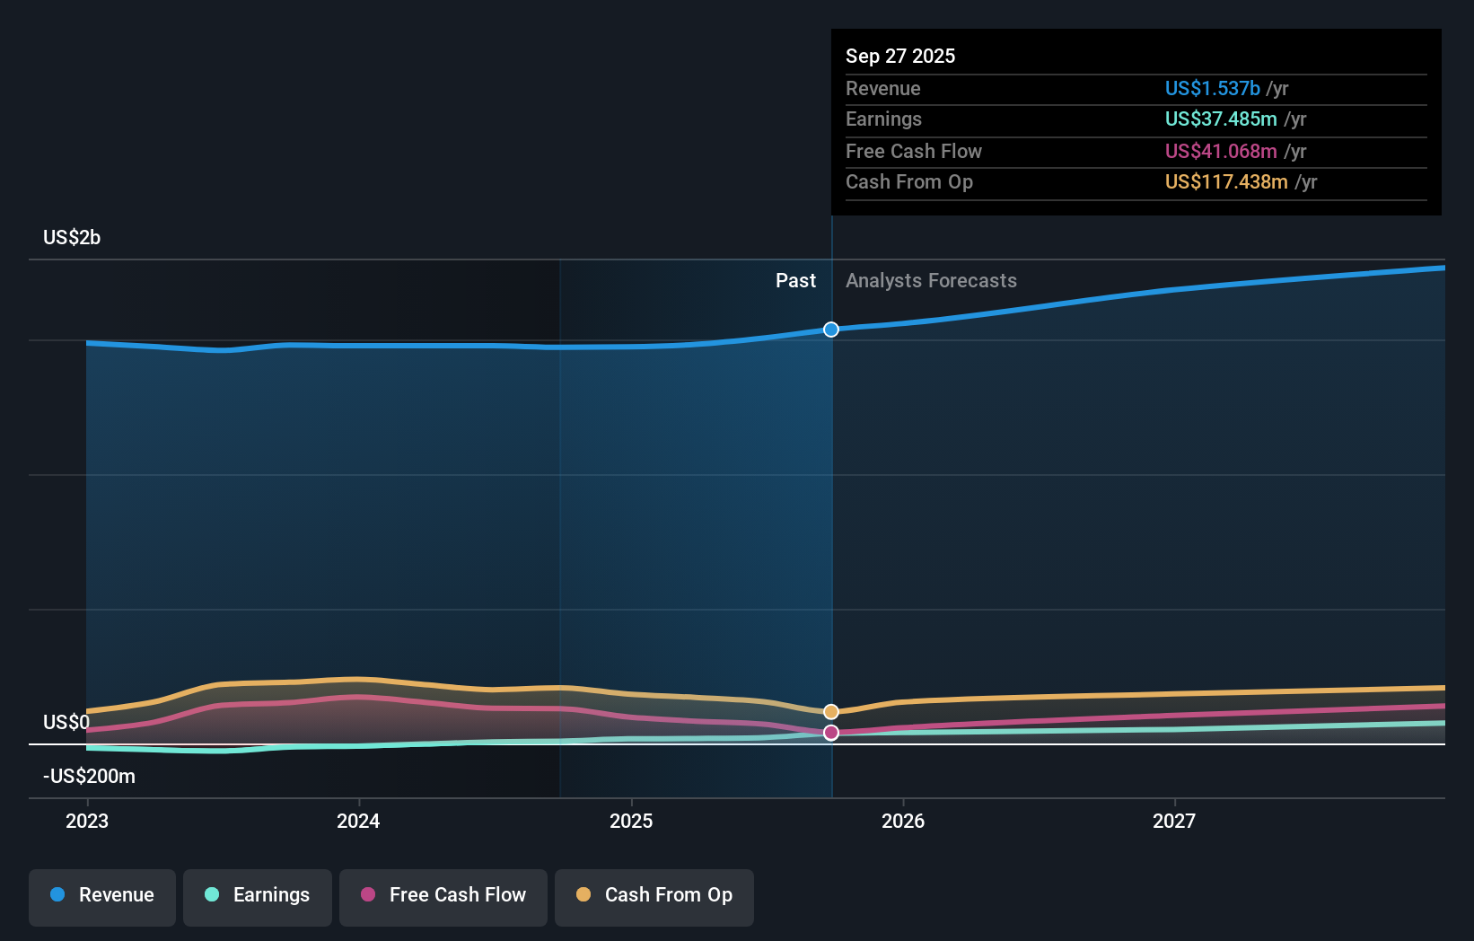Select the Free Cash Flow marker on the divider

click(830, 733)
